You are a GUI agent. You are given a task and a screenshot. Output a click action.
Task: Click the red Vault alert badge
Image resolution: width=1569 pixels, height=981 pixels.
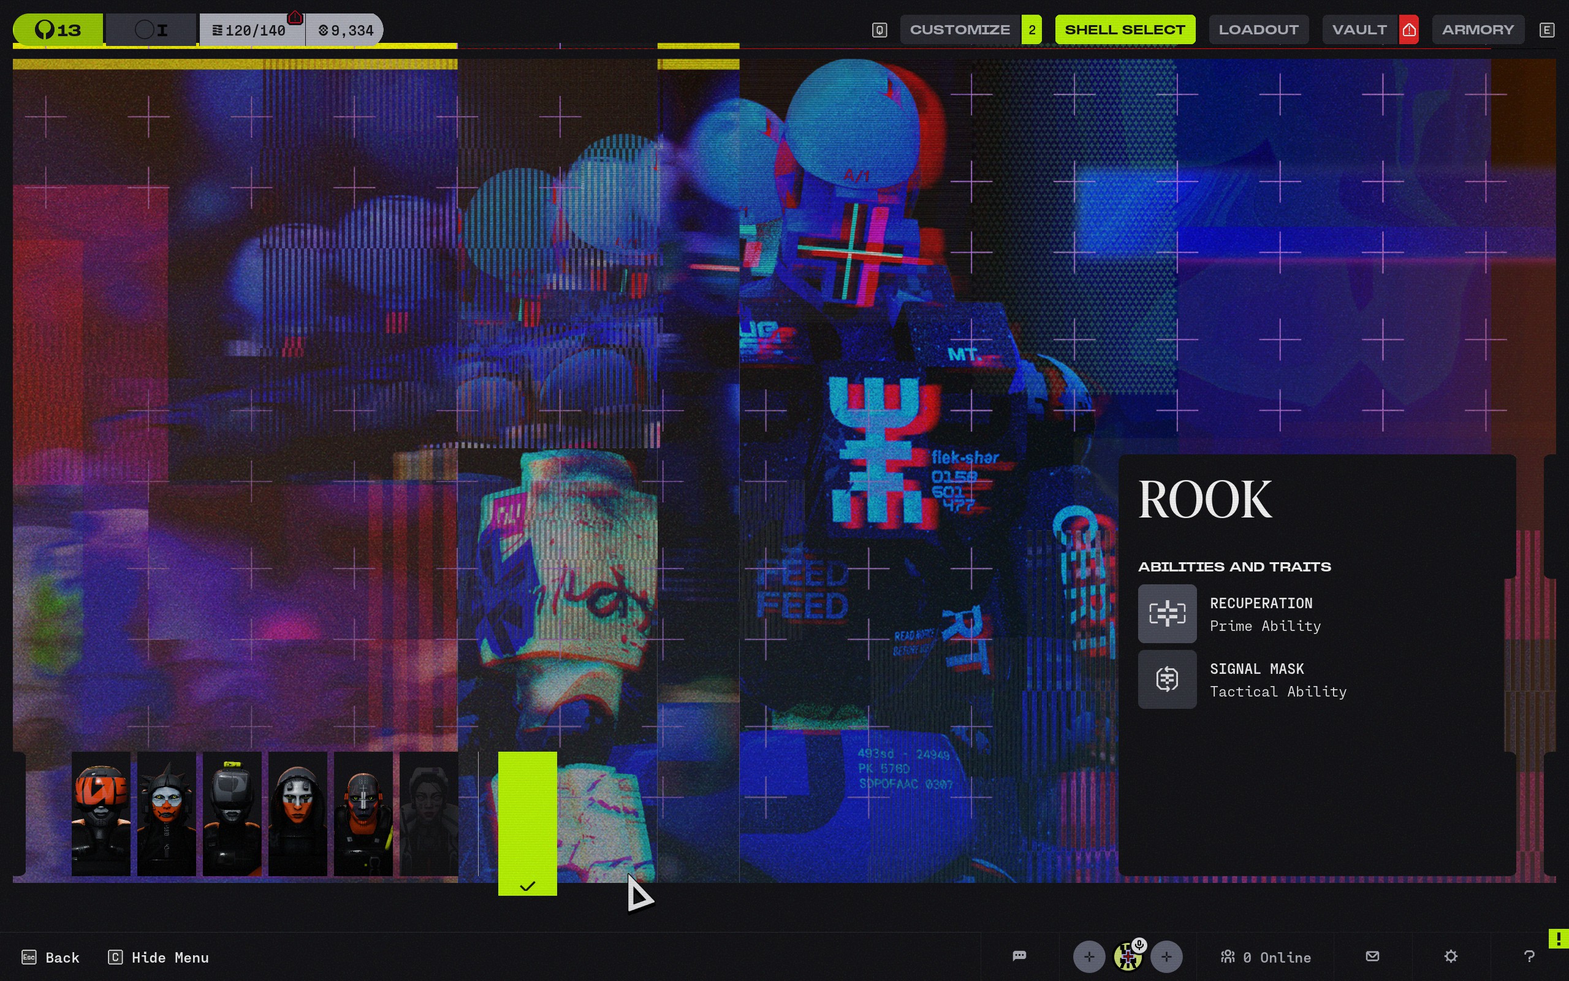1408,30
